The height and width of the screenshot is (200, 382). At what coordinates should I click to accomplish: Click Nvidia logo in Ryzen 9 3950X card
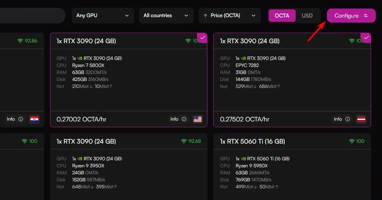80,159
